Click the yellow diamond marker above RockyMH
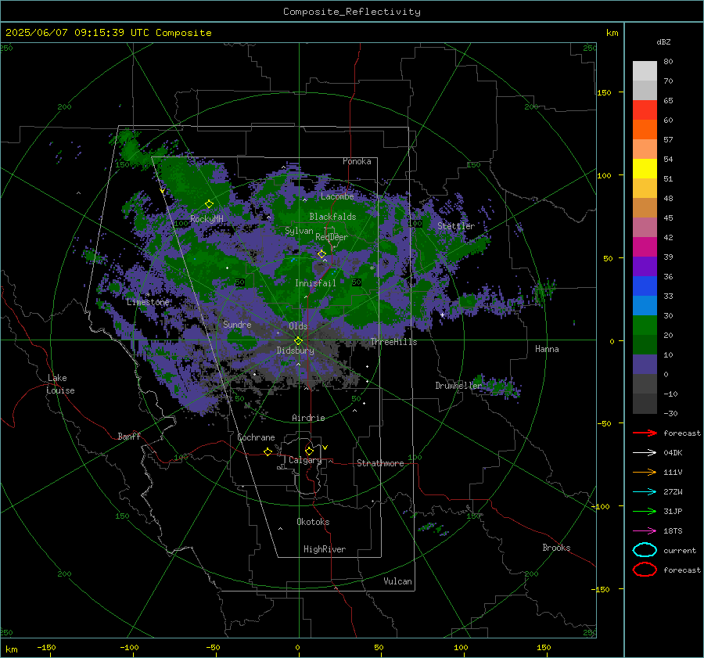The image size is (704, 658). (x=209, y=204)
